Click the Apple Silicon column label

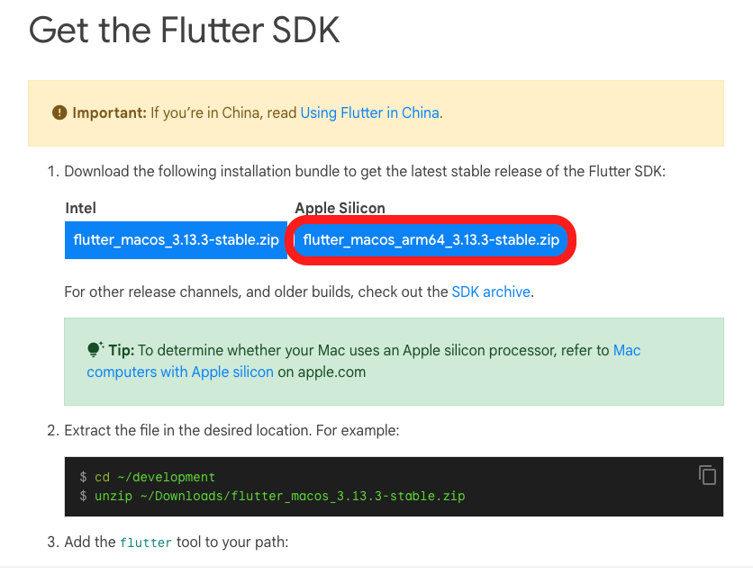click(340, 208)
